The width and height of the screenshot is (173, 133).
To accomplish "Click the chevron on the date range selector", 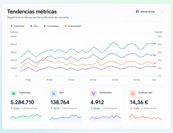I will click(162, 12).
